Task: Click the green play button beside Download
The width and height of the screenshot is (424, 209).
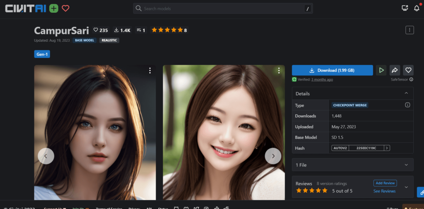Action: 381,70
